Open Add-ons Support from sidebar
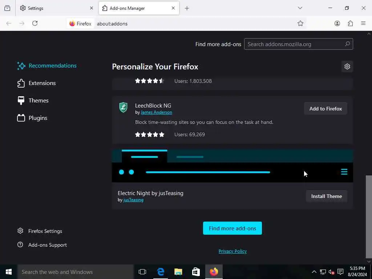372x279 pixels. tap(42, 245)
